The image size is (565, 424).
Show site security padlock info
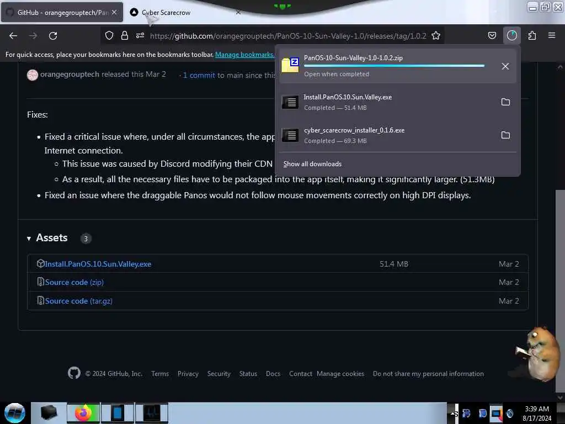[125, 35]
